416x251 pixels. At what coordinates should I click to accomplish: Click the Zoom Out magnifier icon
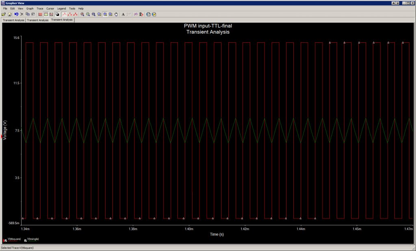pos(88,14)
